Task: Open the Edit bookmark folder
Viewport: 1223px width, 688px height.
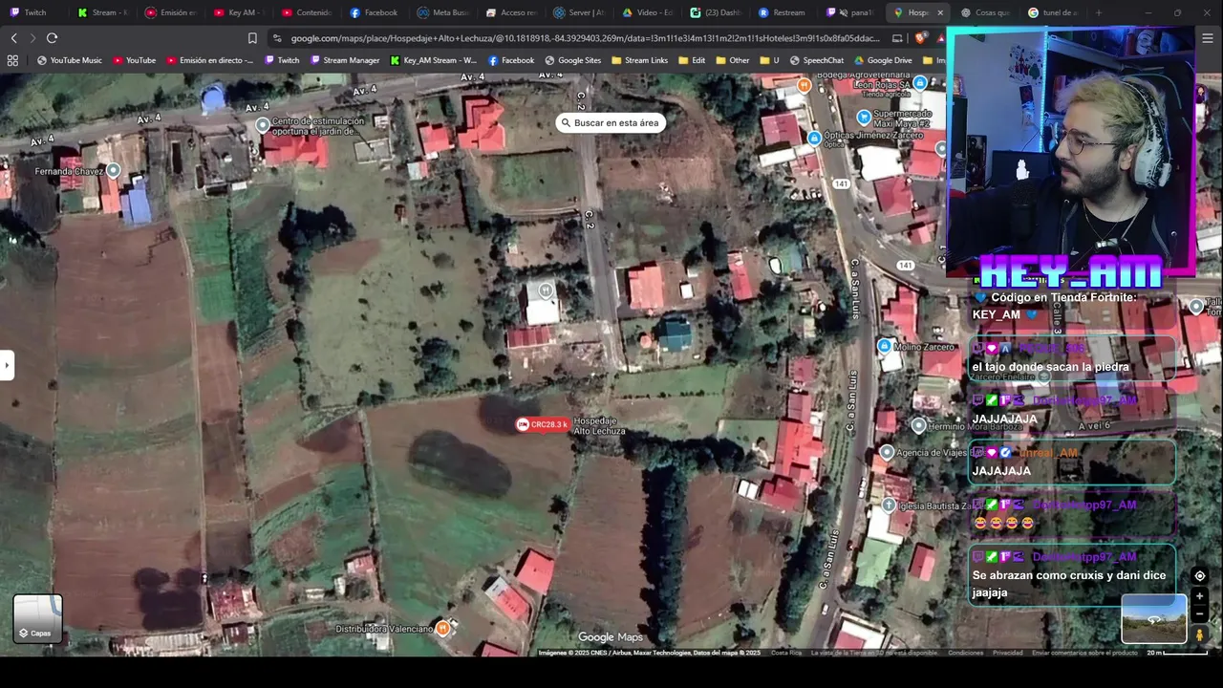Action: tap(692, 60)
